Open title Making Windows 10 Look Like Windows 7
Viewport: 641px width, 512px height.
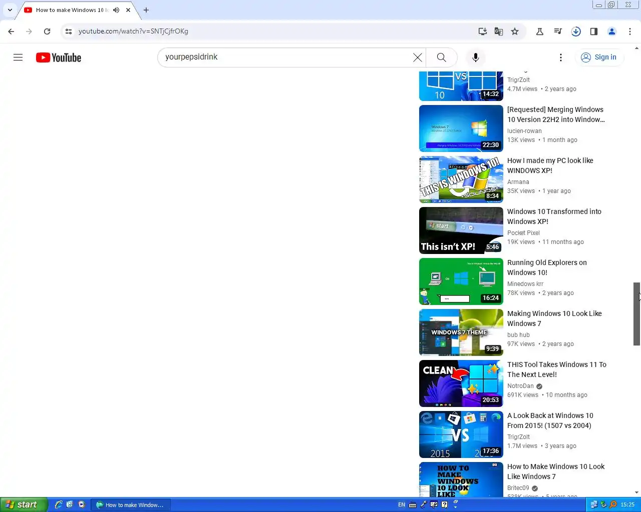[x=554, y=318]
